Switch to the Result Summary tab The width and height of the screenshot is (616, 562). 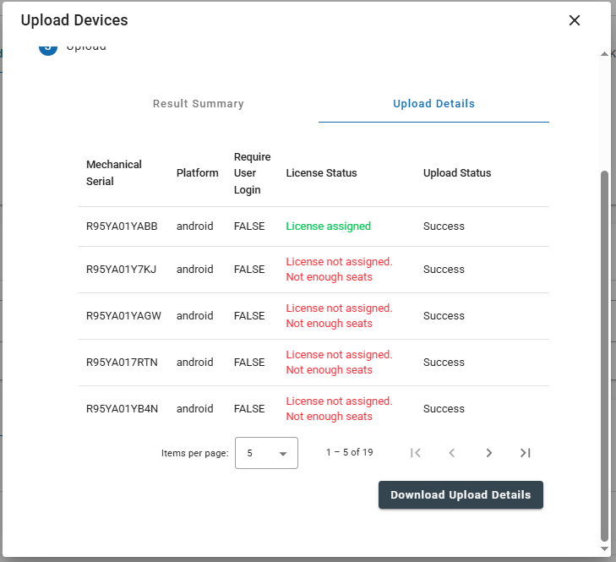[x=199, y=104]
